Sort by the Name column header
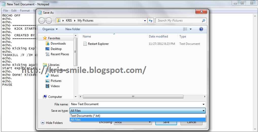The height and width of the screenshot is (132, 258). click(87, 36)
